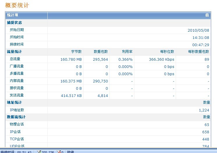Click total packet count 295,564
Screen dimensions: 217x153
coord(100,60)
